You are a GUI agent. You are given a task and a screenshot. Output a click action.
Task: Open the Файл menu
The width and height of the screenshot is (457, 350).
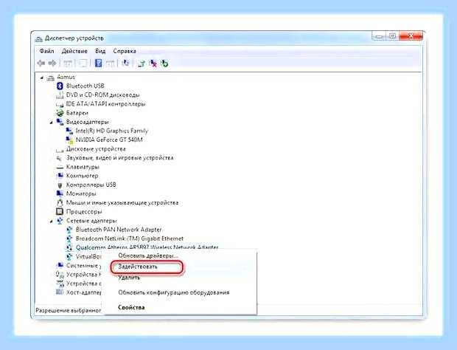pos(46,51)
